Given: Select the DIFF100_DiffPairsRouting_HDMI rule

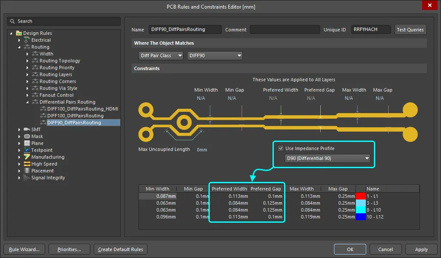Looking at the screenshot, I should [83, 109].
